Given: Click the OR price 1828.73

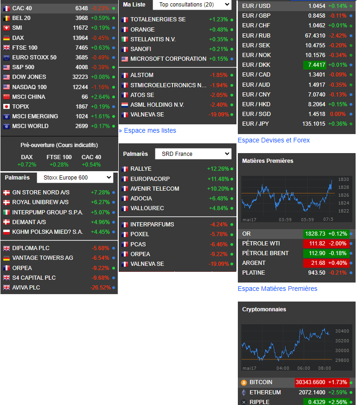Looking at the screenshot, I should click(x=315, y=234).
